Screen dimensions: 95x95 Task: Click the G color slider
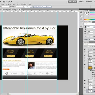click(92, 15)
